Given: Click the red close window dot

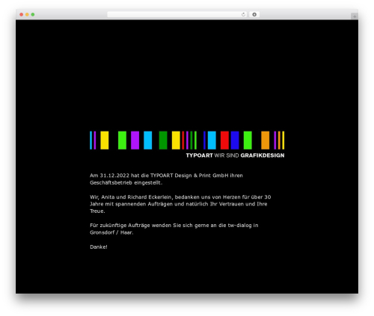Looking at the screenshot, I should [22, 15].
